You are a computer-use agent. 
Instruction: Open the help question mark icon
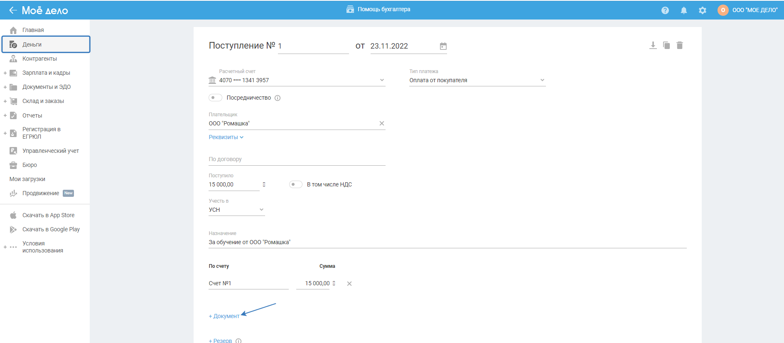point(665,10)
